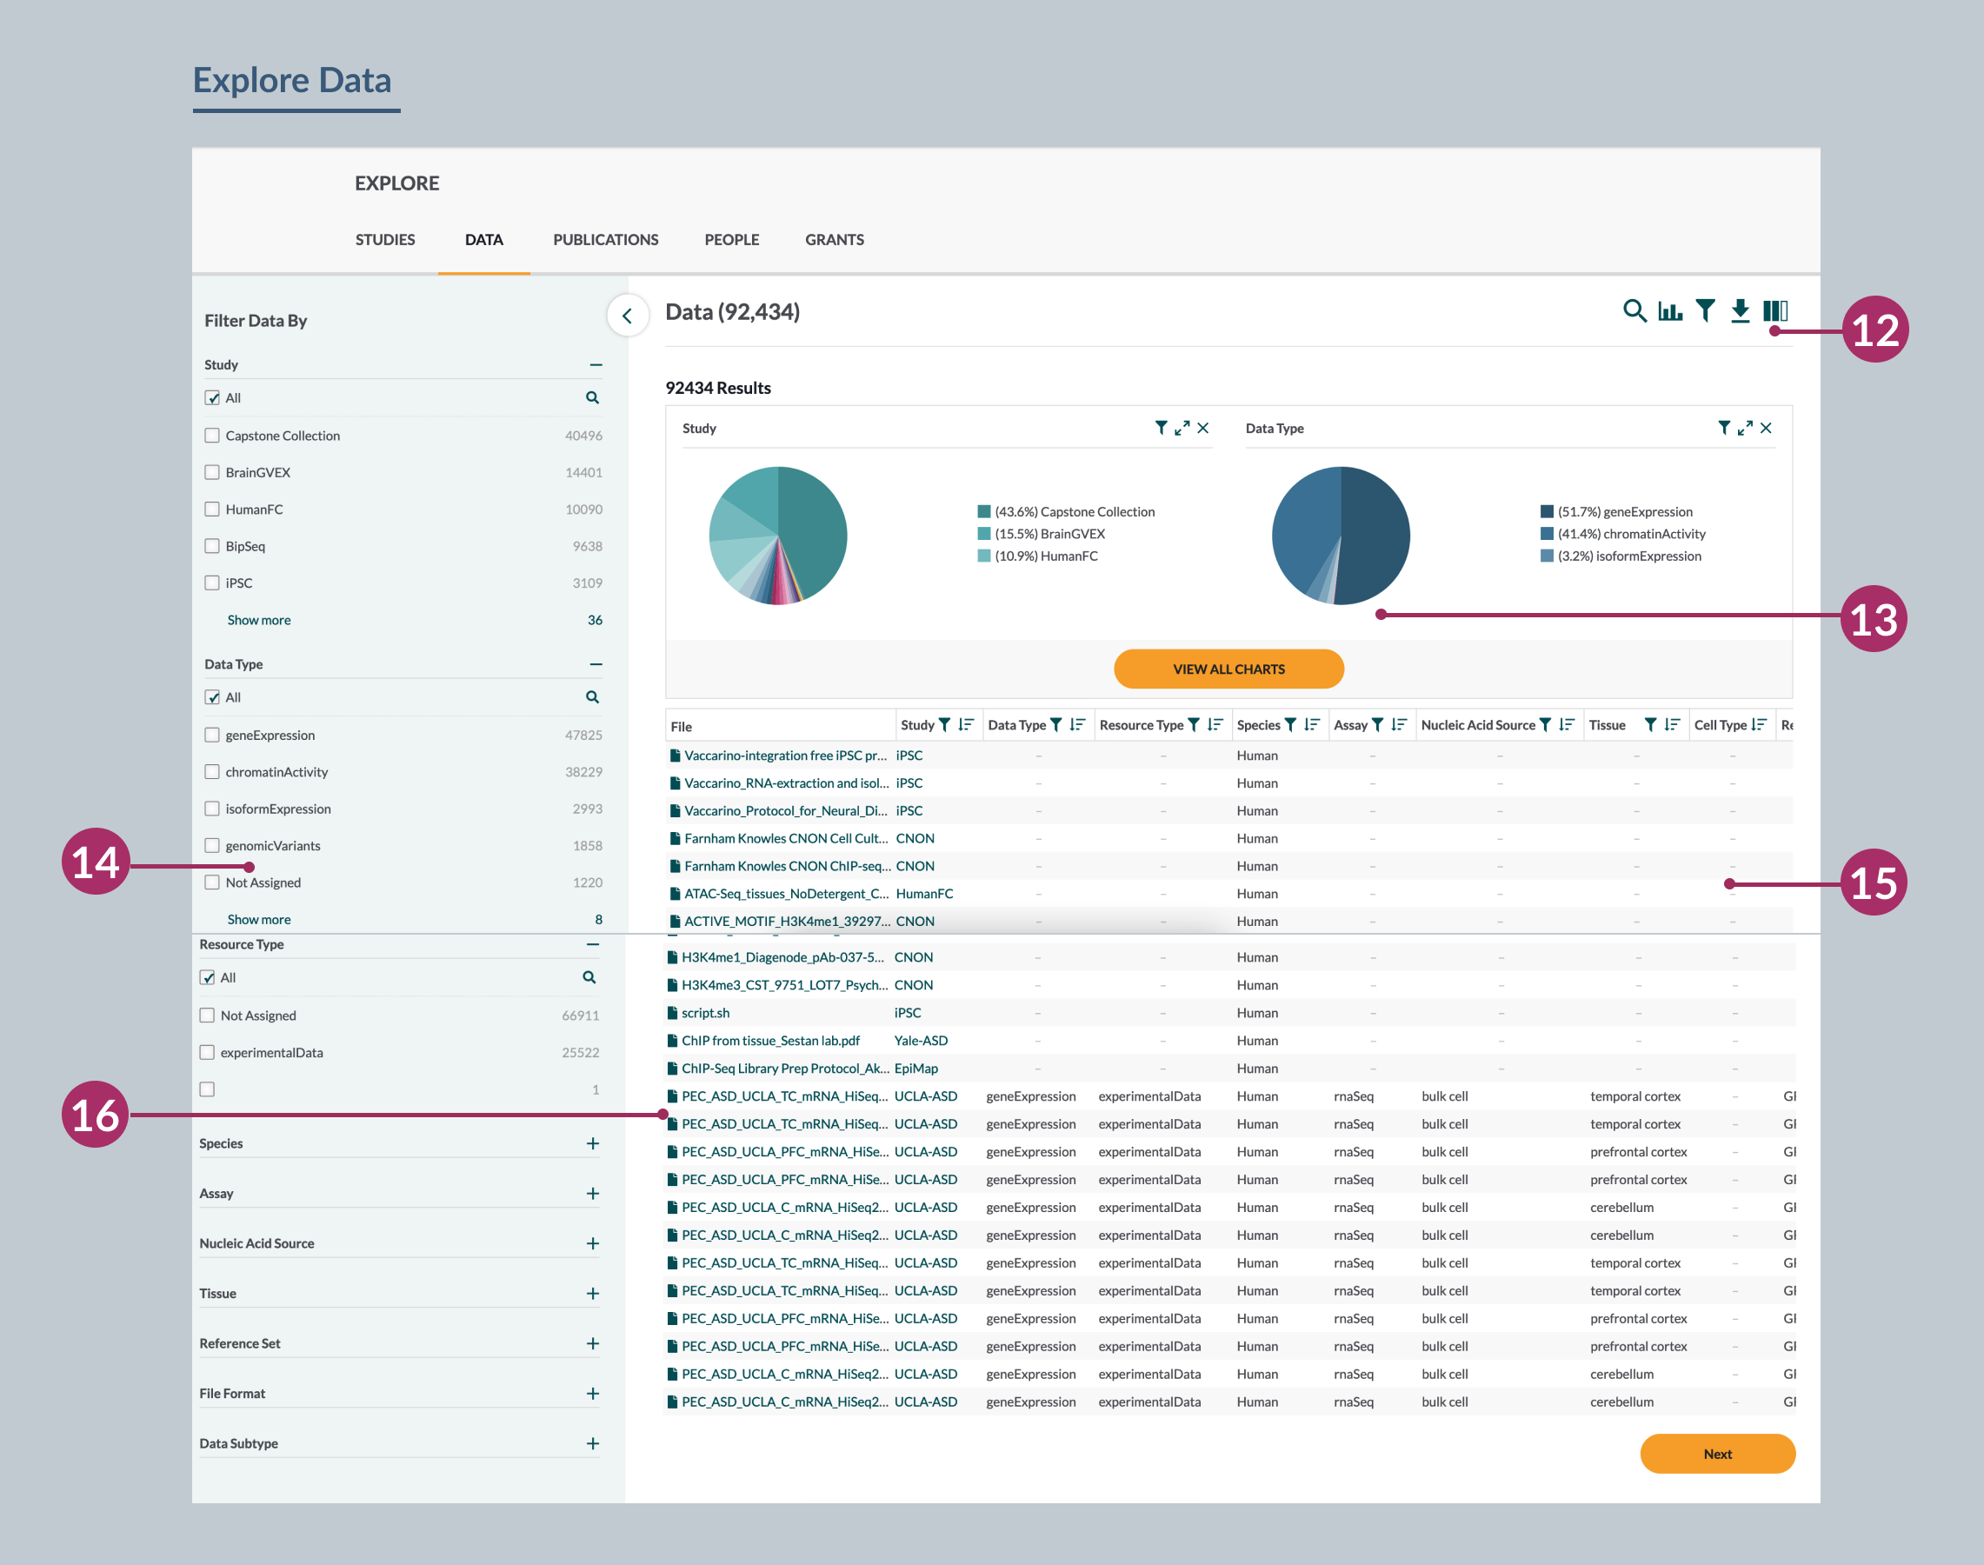Check the BipSeq study filter
Image resolution: width=1984 pixels, height=1565 pixels.
pos(211,545)
